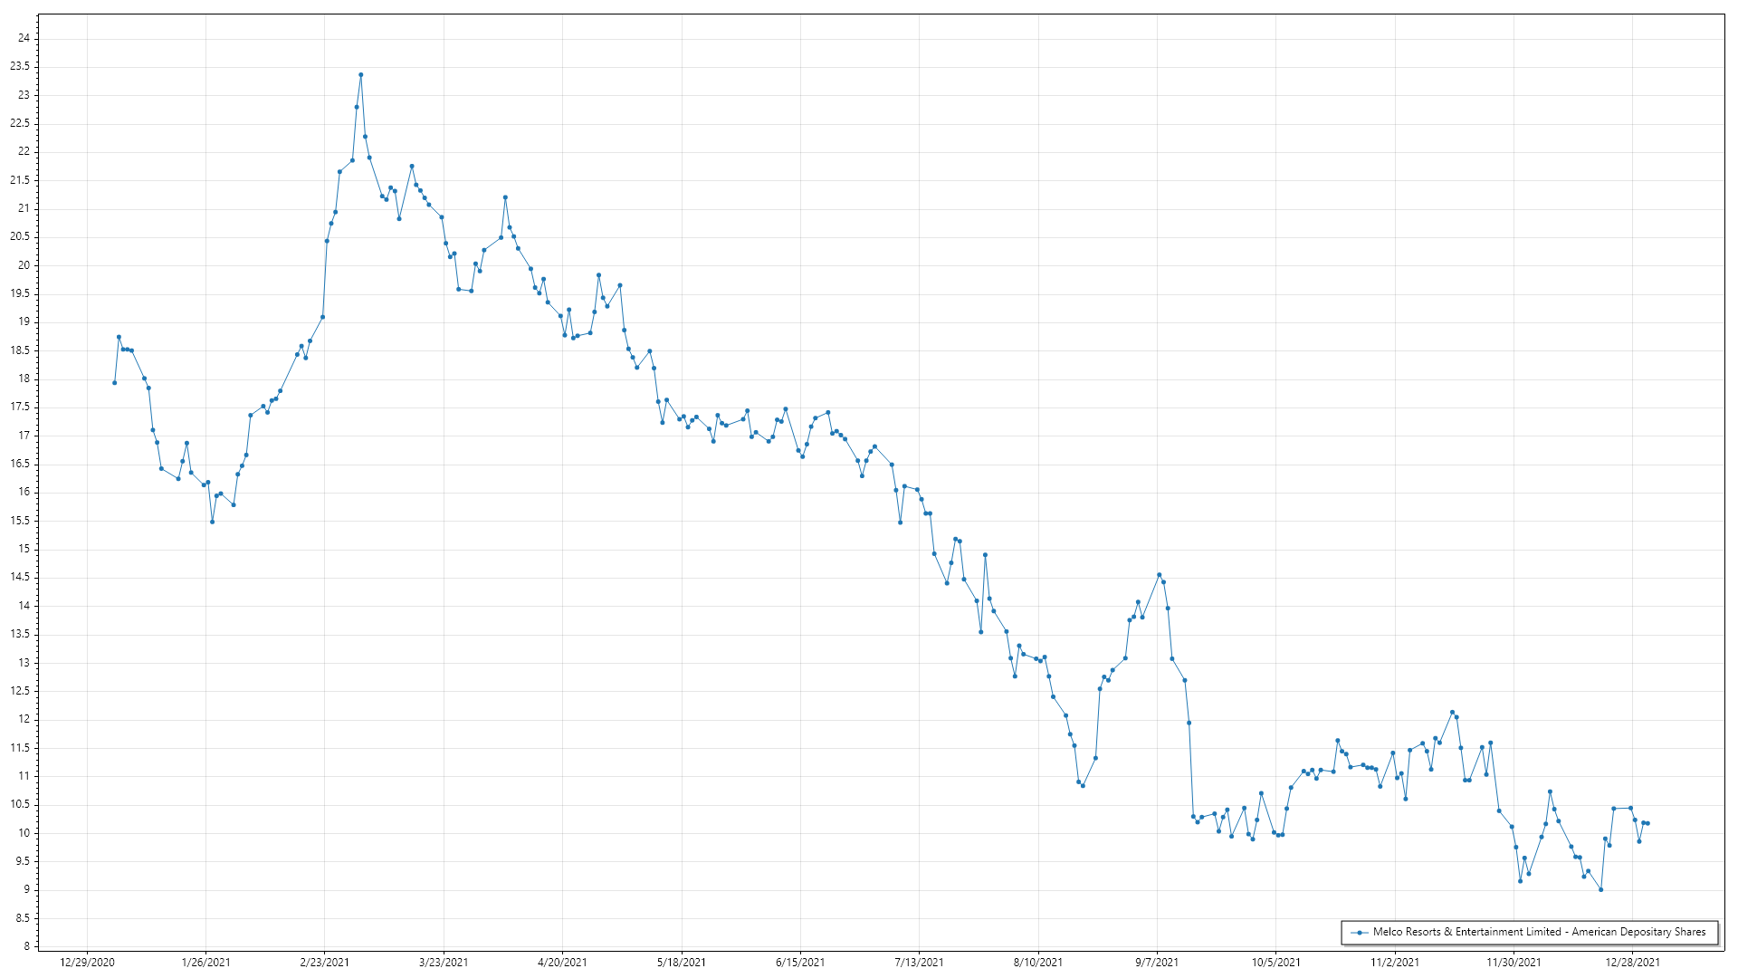
Task: Click the 24 value on the y-axis
Action: (24, 38)
